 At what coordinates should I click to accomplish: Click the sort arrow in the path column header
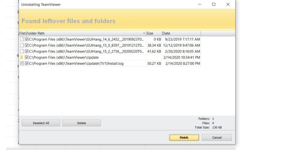(x=144, y=33)
